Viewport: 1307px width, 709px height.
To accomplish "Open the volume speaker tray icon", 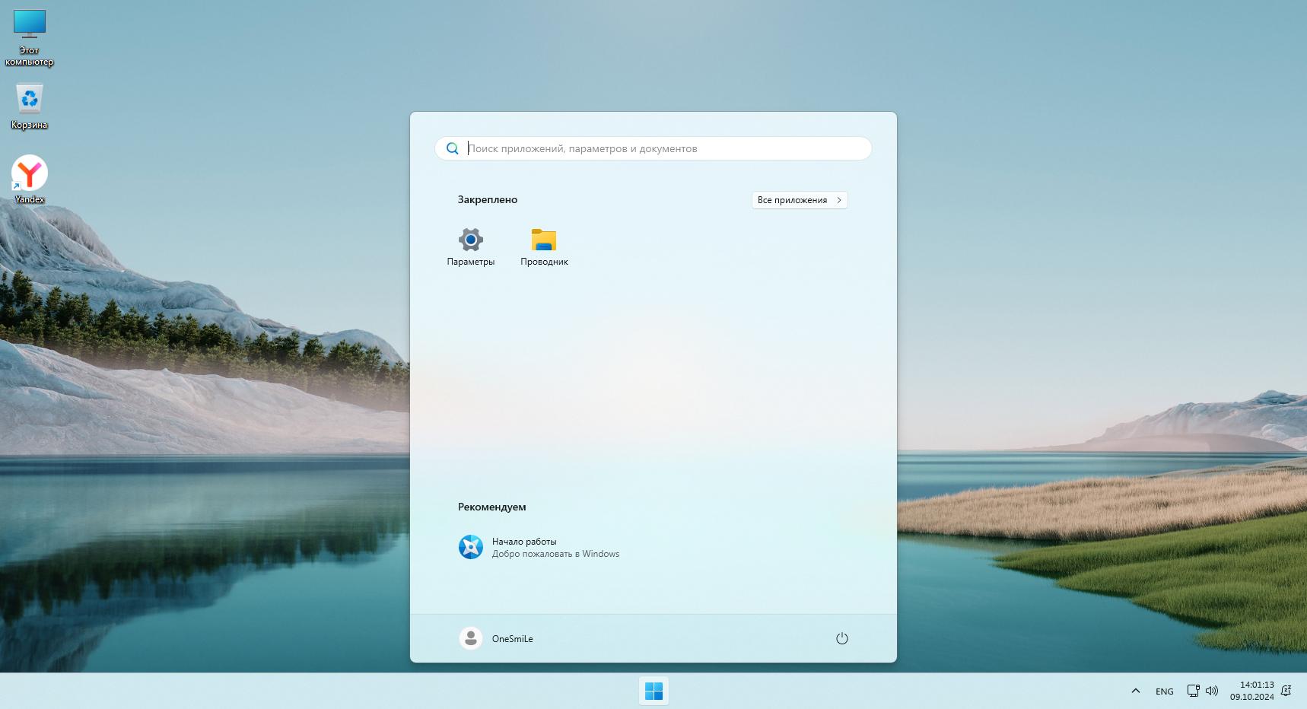I will click(x=1212, y=691).
